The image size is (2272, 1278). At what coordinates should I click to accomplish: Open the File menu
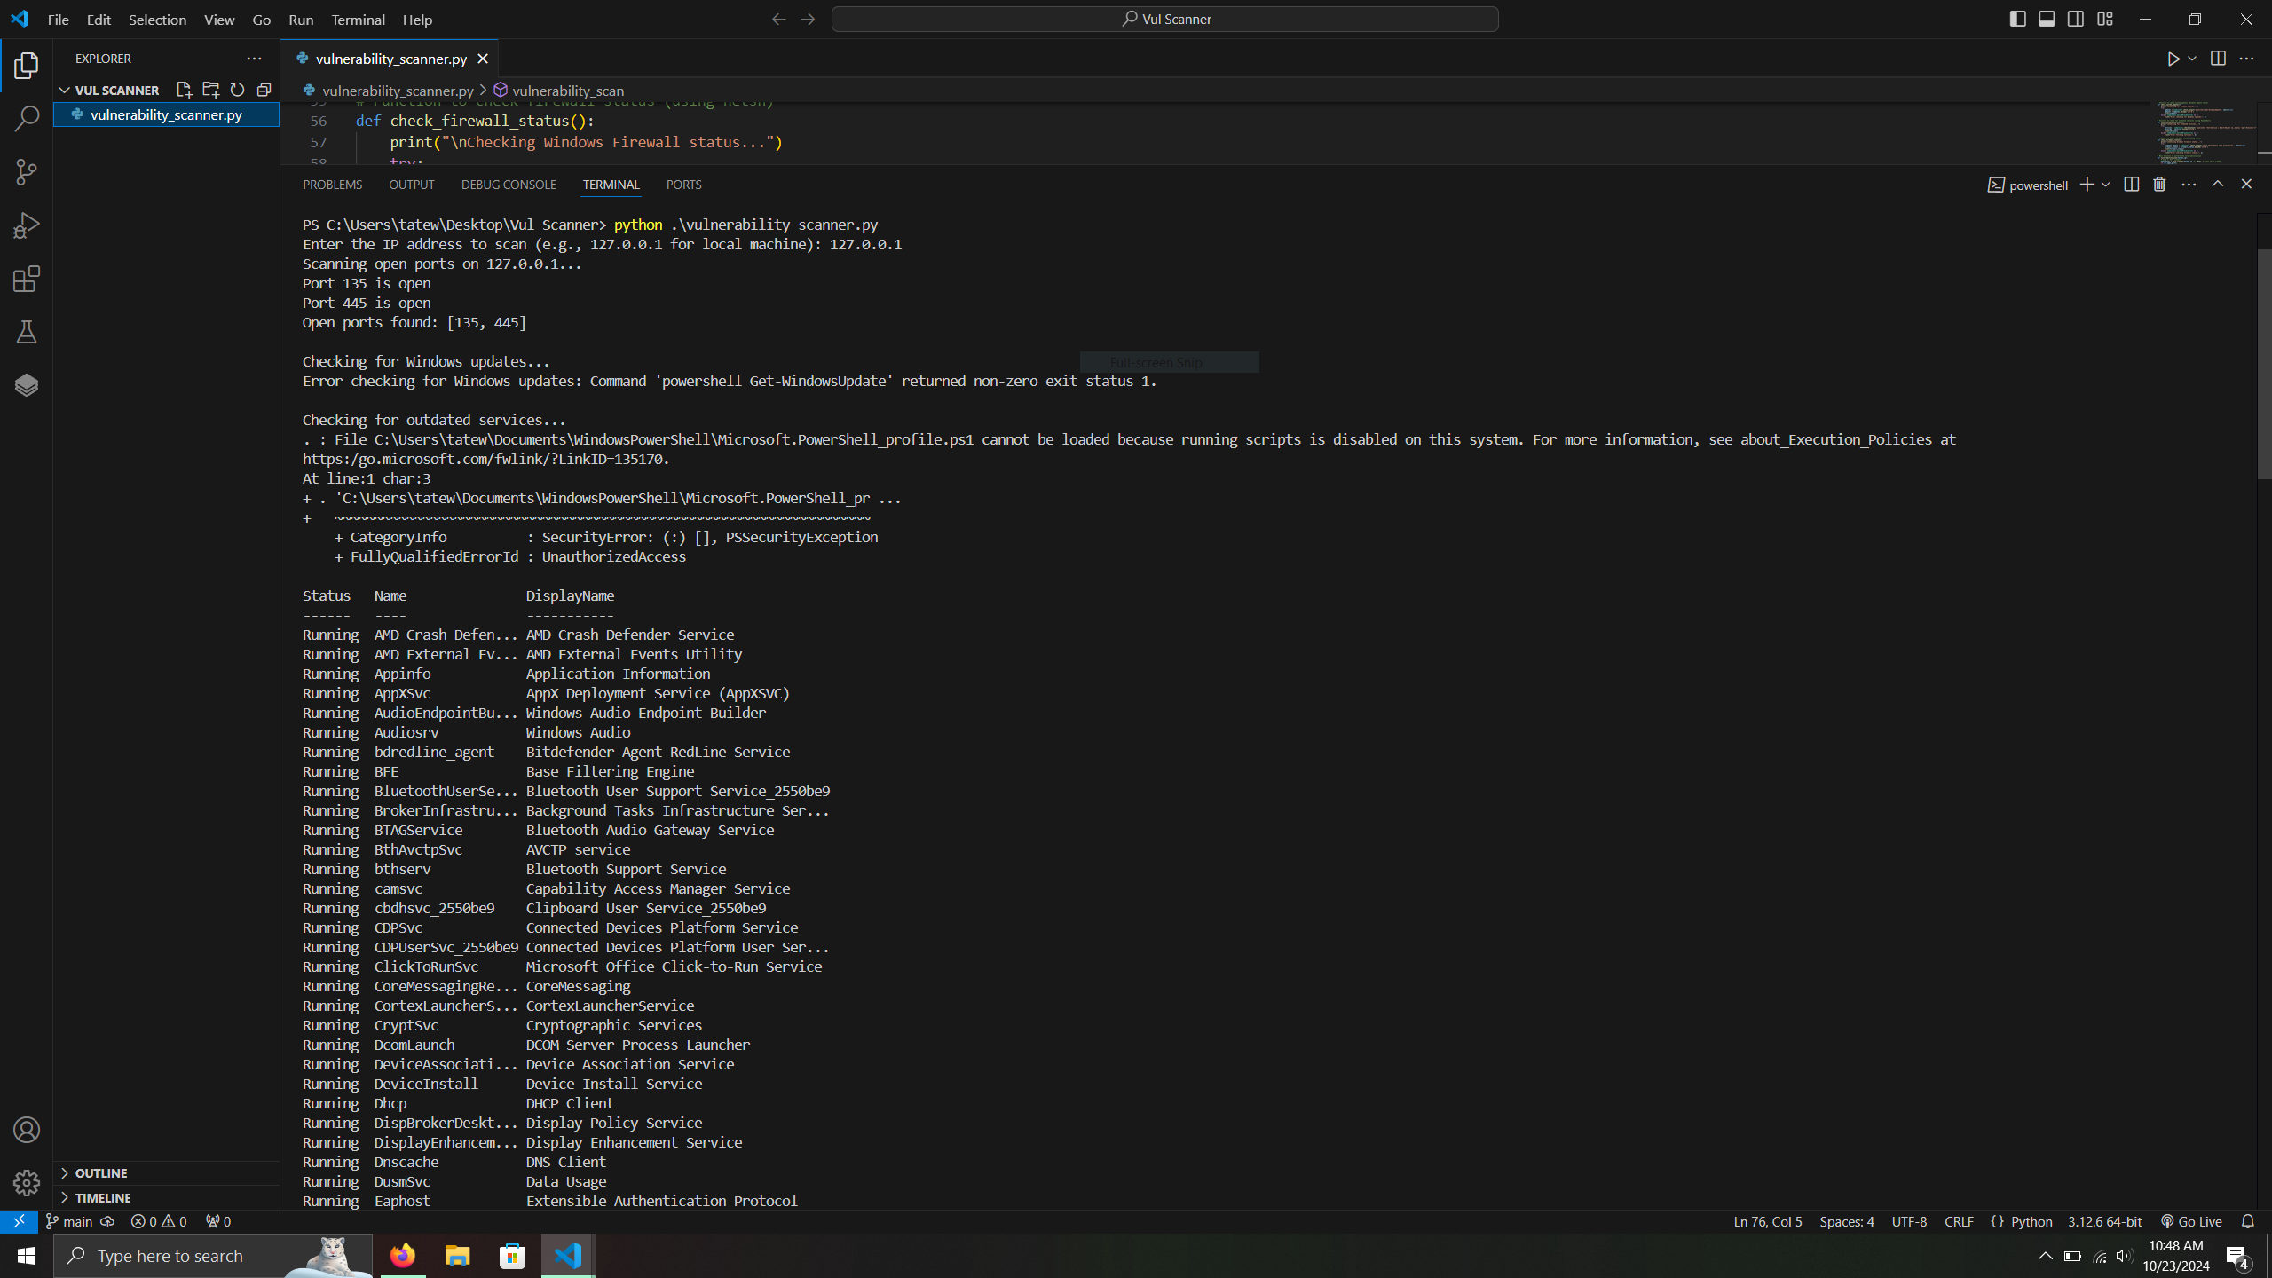coord(58,20)
